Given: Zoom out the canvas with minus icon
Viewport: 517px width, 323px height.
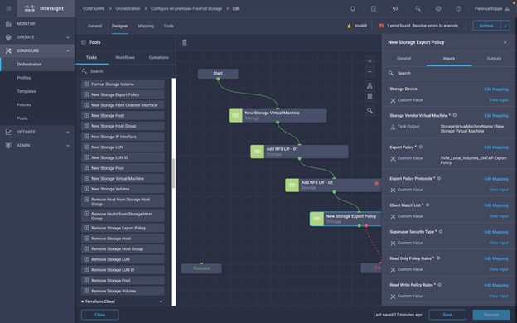Looking at the screenshot, I should pos(370,72).
